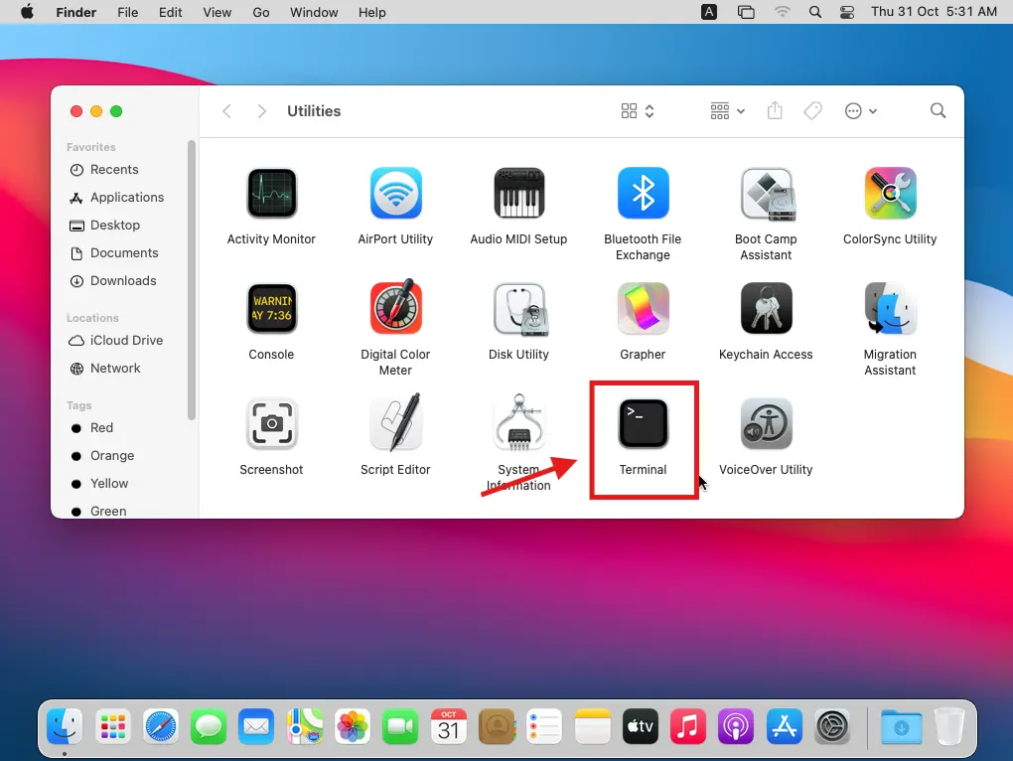This screenshot has width=1013, height=761.
Task: Open the Window menu
Action: pyautogui.click(x=313, y=12)
